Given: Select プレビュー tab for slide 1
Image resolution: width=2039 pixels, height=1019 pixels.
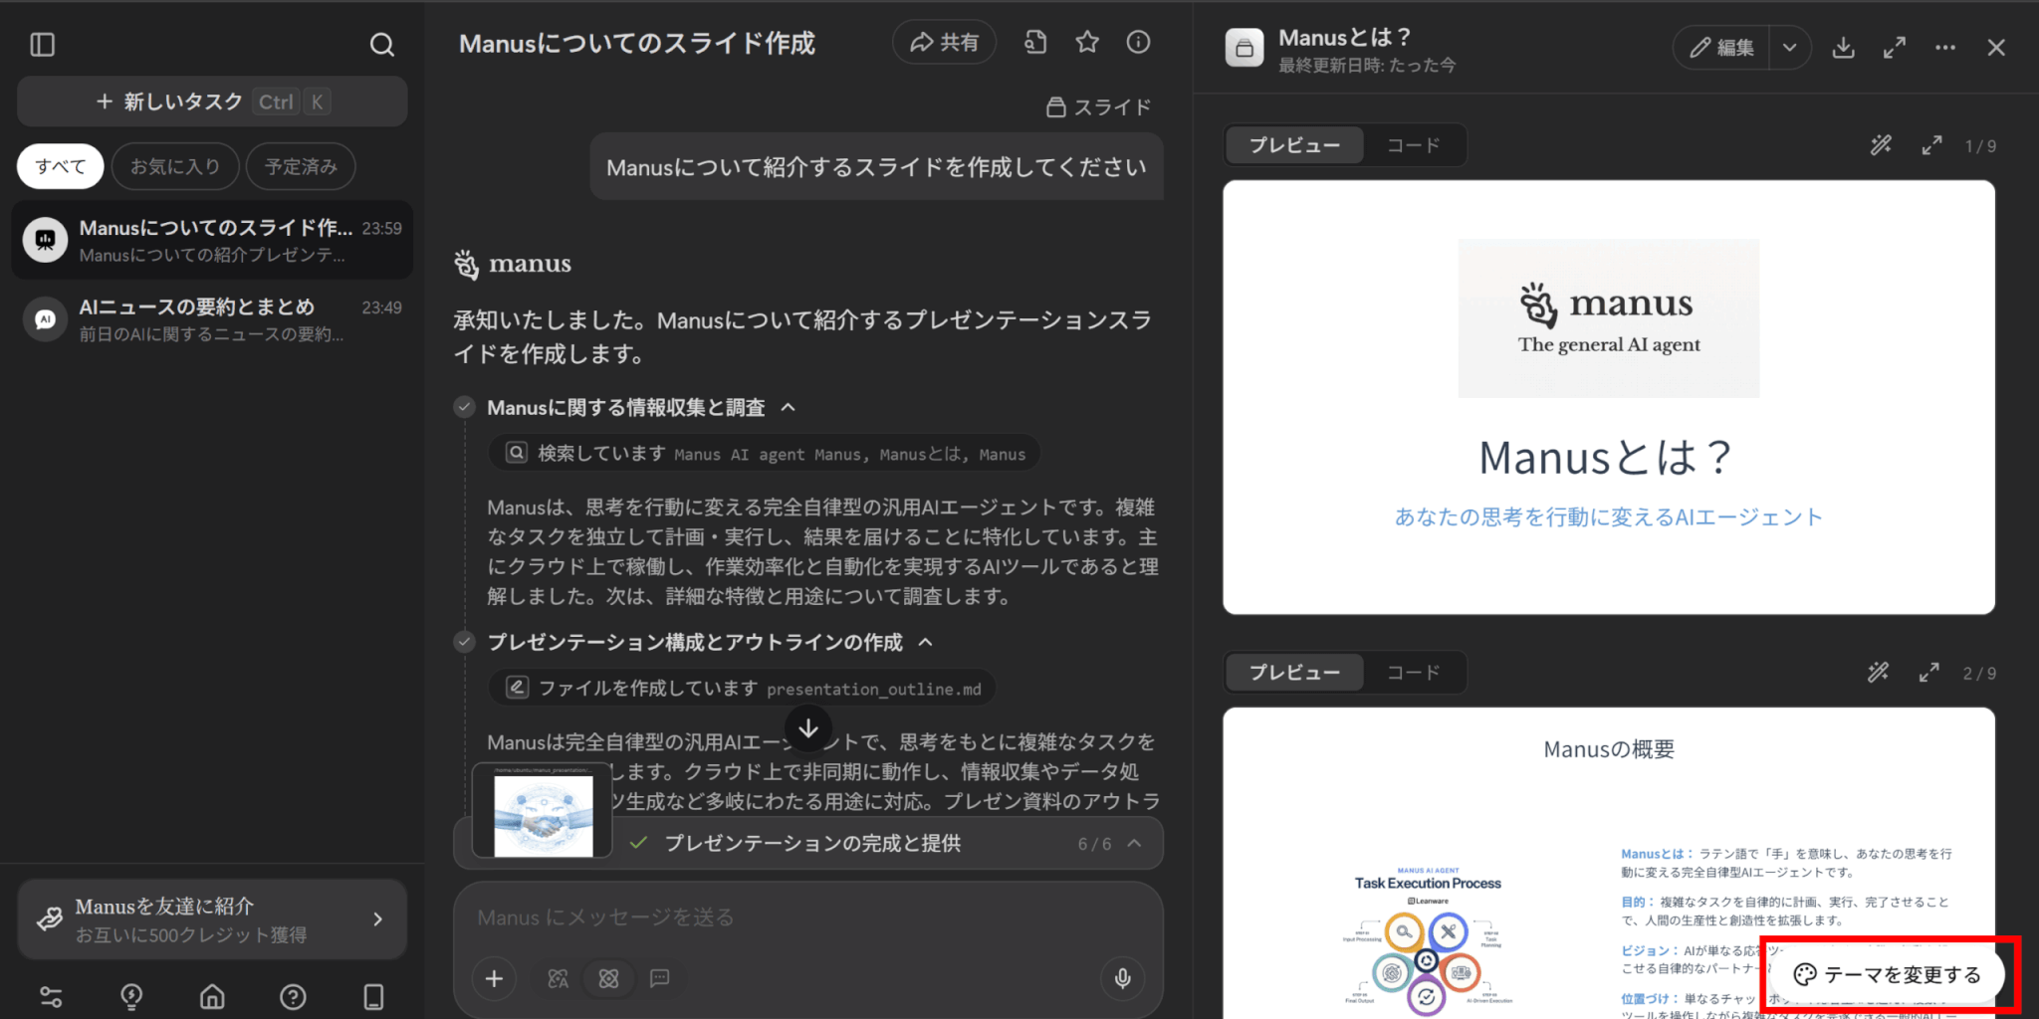Looking at the screenshot, I should [x=1294, y=145].
